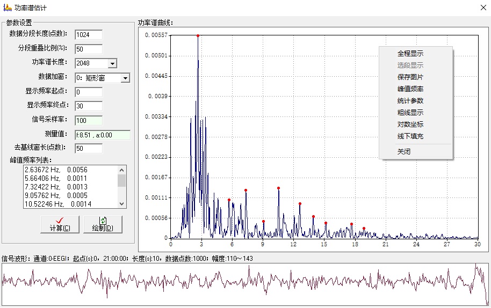Choose 线下填充 from the context menu

pos(410,136)
